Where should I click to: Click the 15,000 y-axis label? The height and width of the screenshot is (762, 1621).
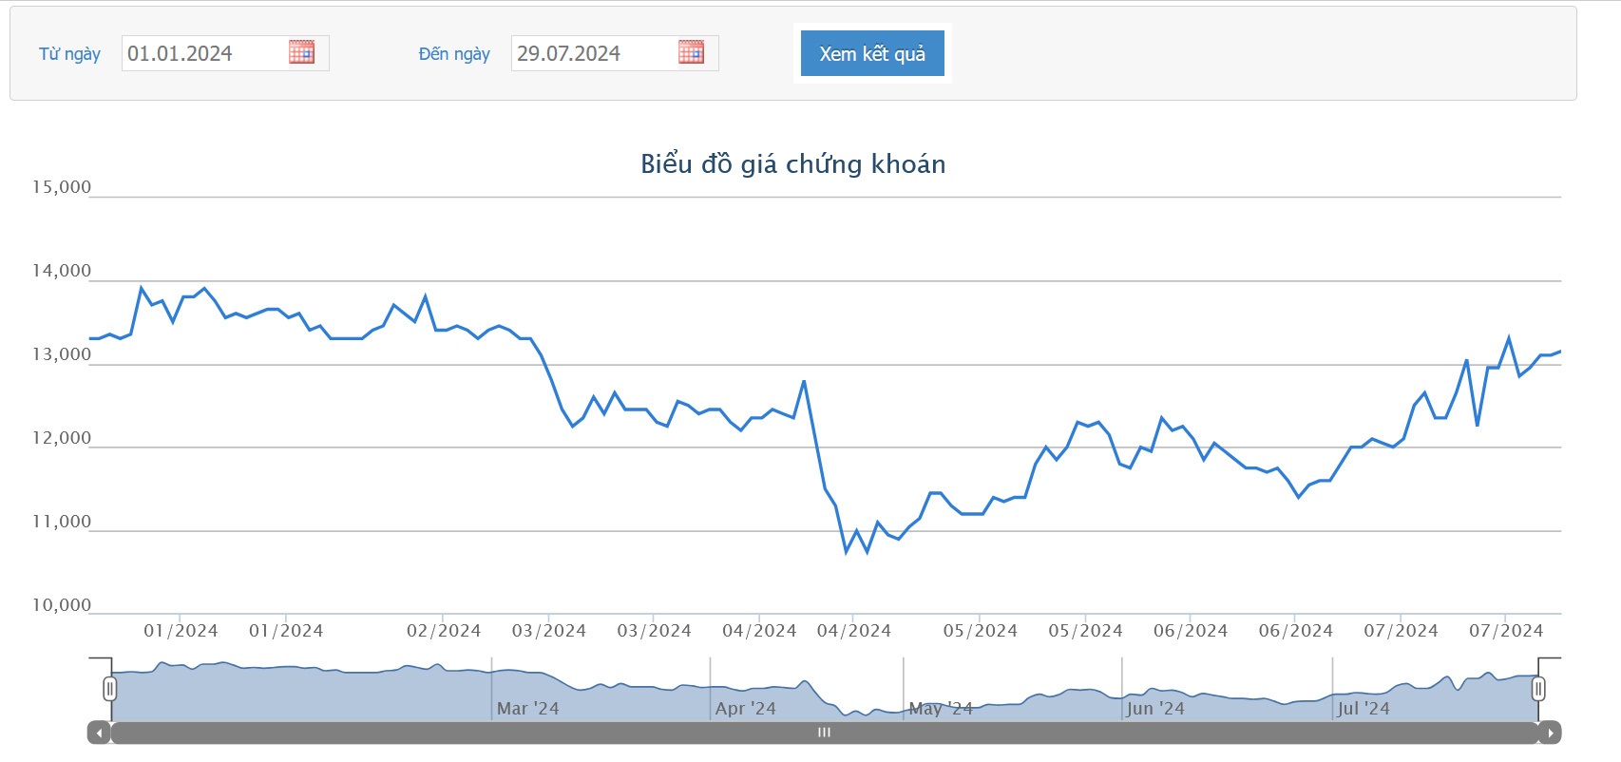pyautogui.click(x=62, y=187)
